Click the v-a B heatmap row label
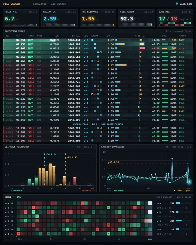This screenshot has height=245, width=196. coord(9,203)
